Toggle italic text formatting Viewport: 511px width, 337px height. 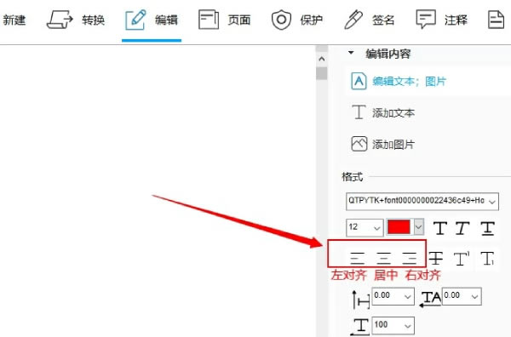tap(462, 228)
